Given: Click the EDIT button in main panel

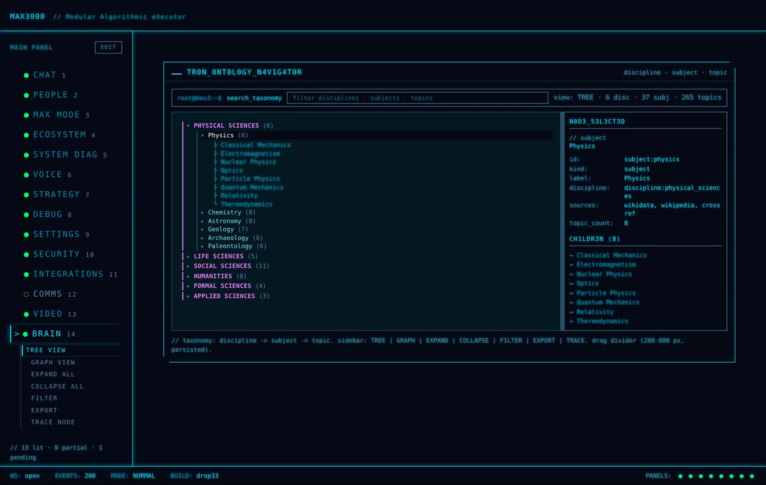Looking at the screenshot, I should (109, 47).
